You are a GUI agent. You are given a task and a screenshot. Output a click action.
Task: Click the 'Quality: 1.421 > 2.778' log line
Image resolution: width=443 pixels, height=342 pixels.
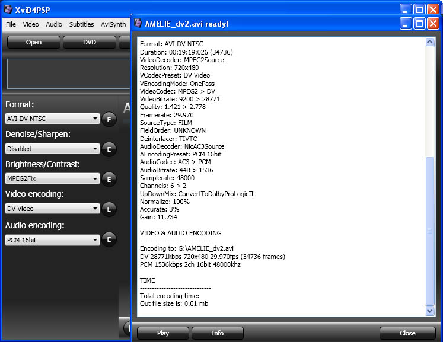tap(173, 107)
